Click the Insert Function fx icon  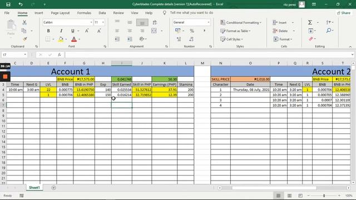click(60, 54)
